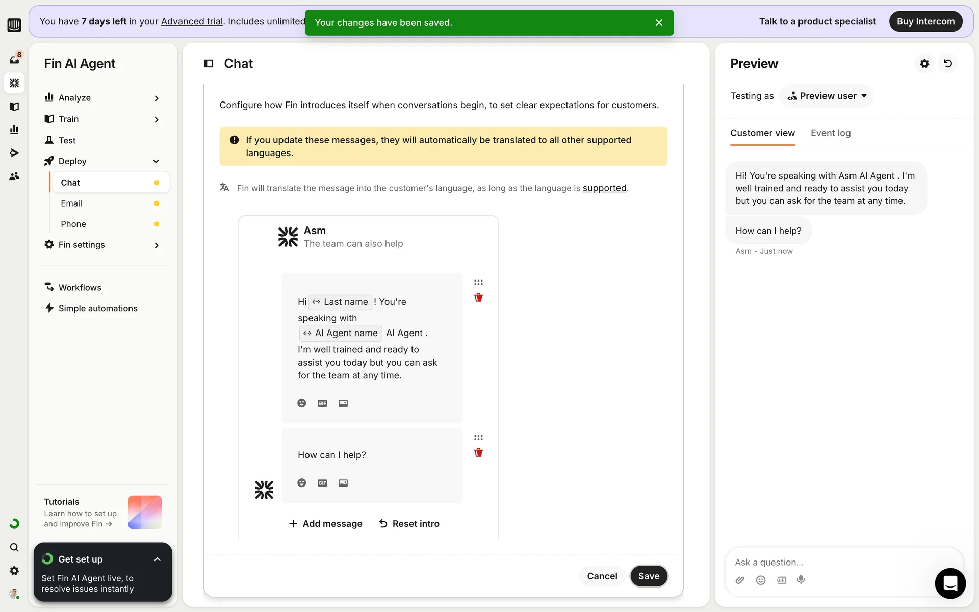The image size is (979, 612).
Task: Open Inbox icon with notification badge
Action: pyautogui.click(x=14, y=59)
